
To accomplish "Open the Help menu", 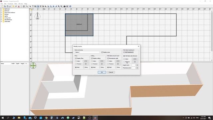I will [26, 4].
